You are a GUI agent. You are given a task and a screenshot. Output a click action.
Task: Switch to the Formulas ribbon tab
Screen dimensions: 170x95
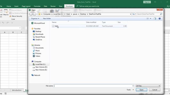37,6
